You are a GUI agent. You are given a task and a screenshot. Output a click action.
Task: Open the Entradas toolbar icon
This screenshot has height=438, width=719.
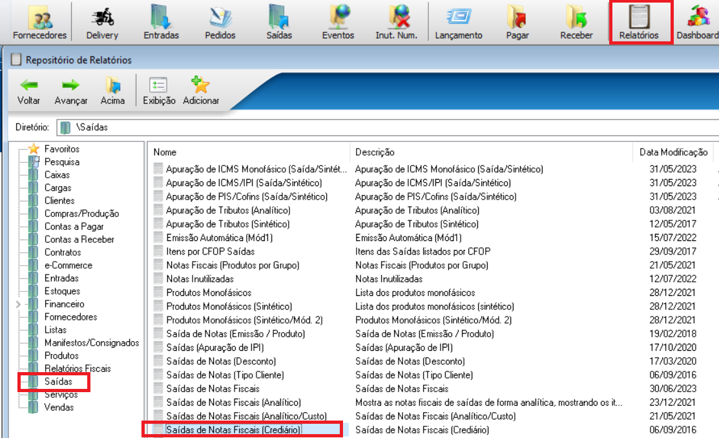161,22
